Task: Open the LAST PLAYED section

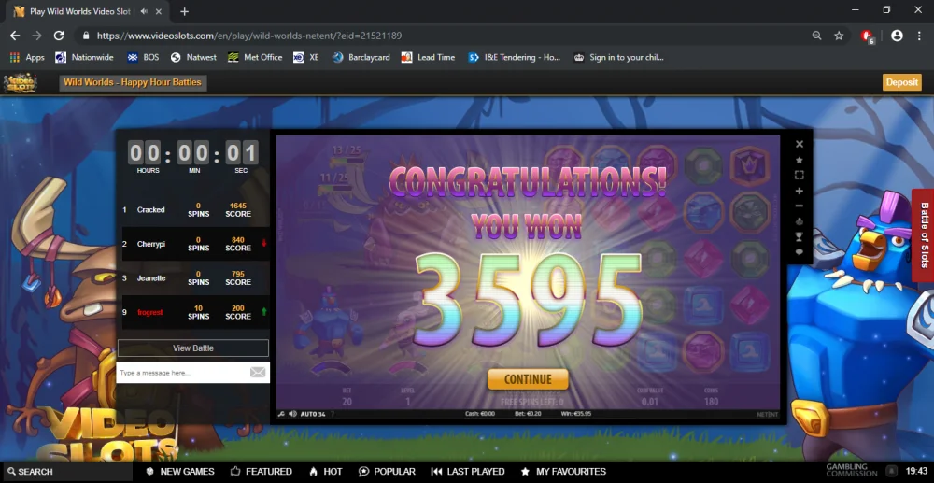Action: point(468,472)
